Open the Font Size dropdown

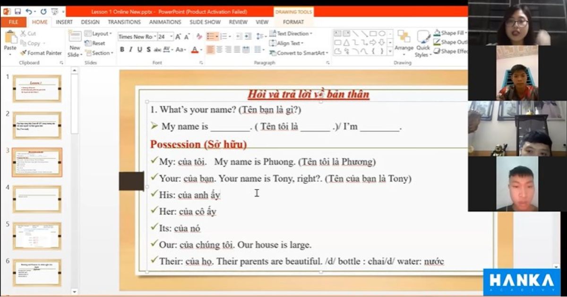pyautogui.click(x=172, y=37)
